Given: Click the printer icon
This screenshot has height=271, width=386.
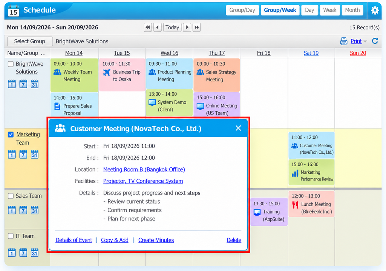Looking at the screenshot, I should (344, 41).
